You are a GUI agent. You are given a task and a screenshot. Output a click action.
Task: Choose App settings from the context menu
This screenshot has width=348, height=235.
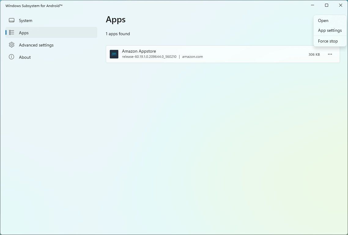[330, 30]
